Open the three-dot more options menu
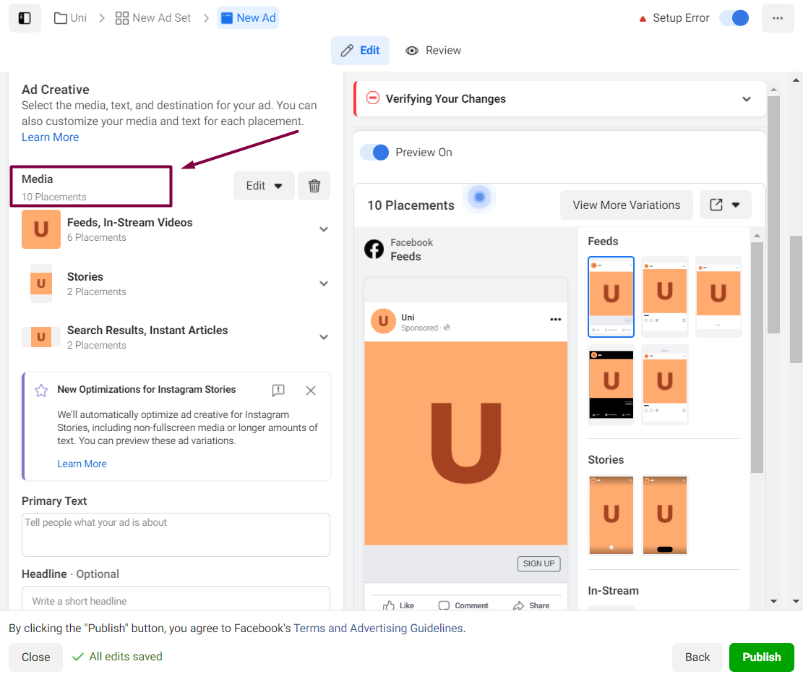Image resolution: width=803 pixels, height=677 pixels. 778,18
